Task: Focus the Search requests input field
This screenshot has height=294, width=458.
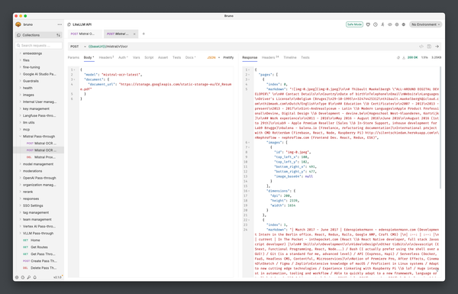Action: 38,46
